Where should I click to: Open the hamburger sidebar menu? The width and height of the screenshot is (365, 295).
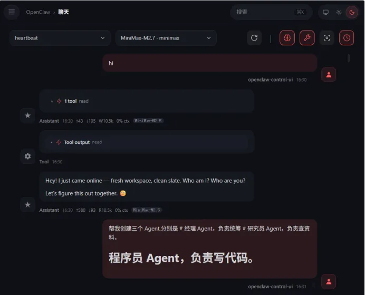12,12
